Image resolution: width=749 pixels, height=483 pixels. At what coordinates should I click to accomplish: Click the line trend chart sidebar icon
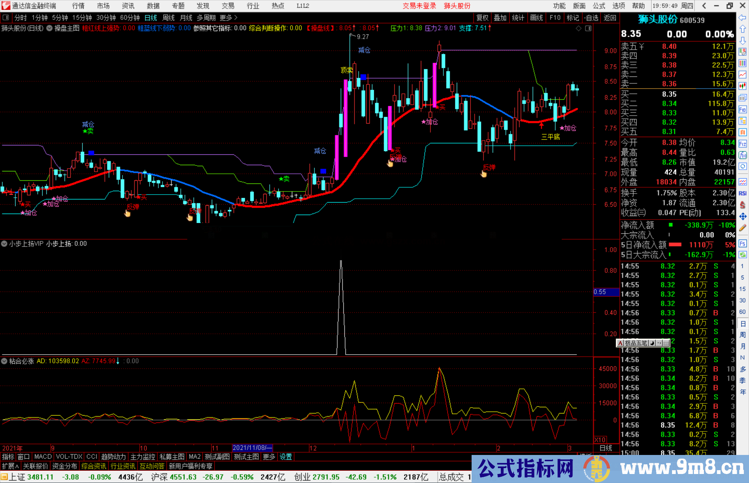click(x=742, y=74)
